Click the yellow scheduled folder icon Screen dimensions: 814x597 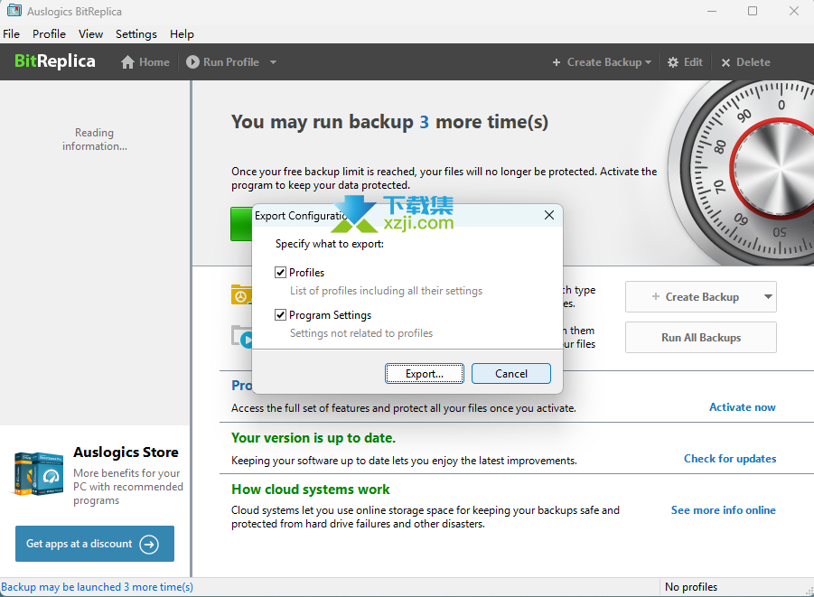click(241, 294)
